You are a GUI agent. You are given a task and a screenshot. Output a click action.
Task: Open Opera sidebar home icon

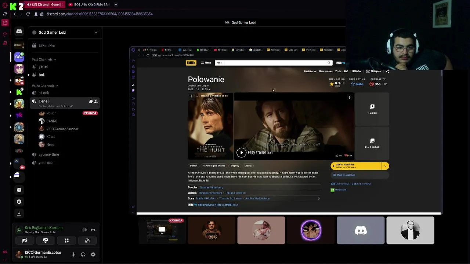coord(5,23)
